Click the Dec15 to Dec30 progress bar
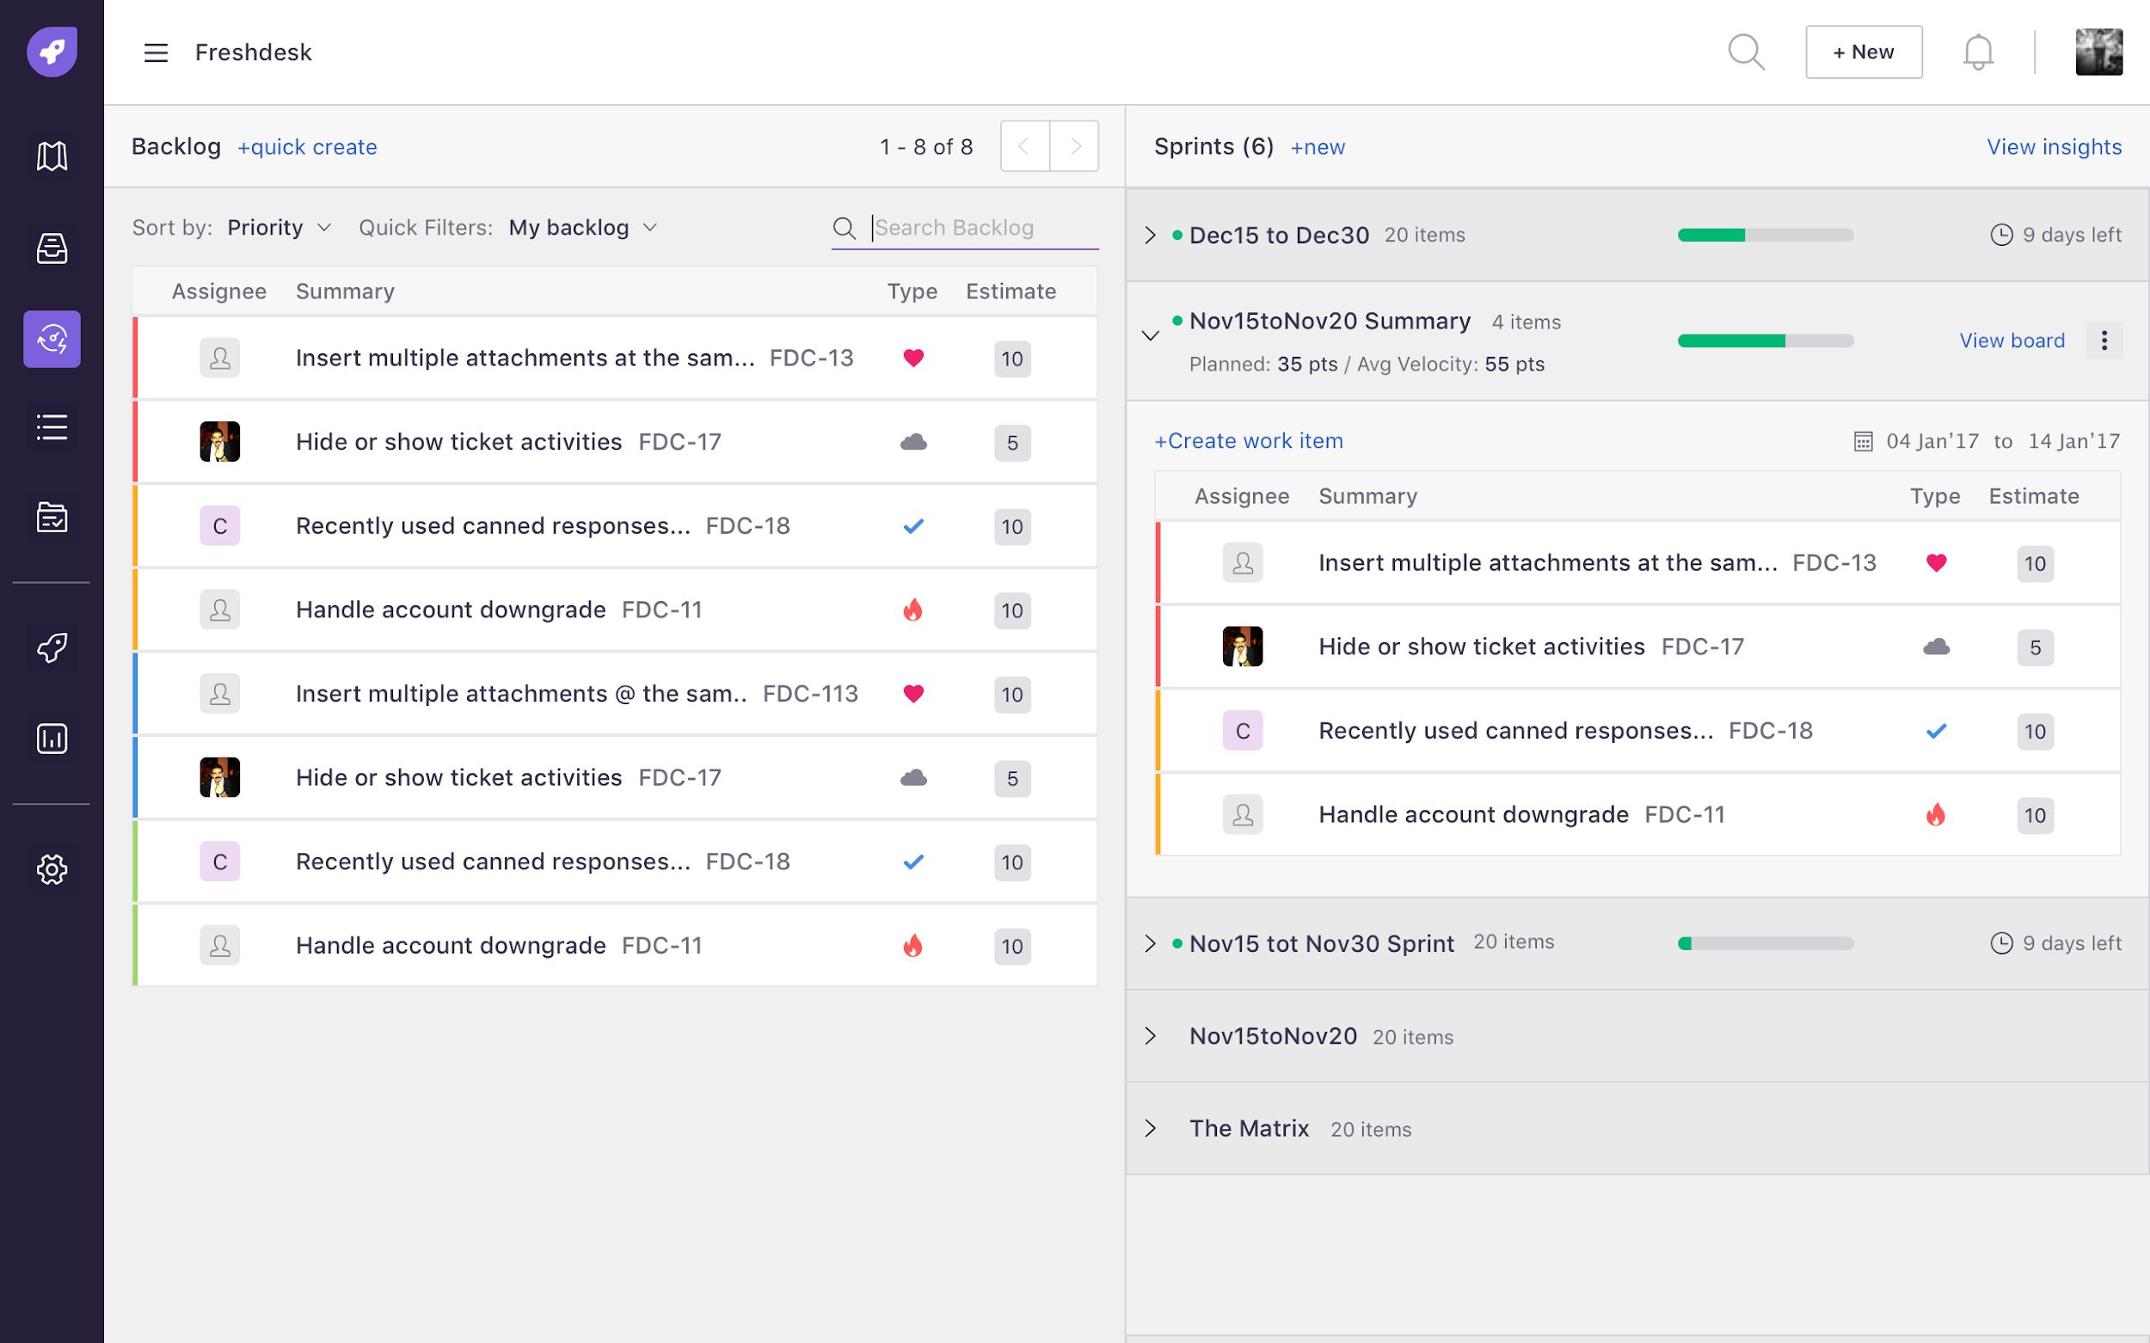2150x1343 pixels. click(1766, 236)
